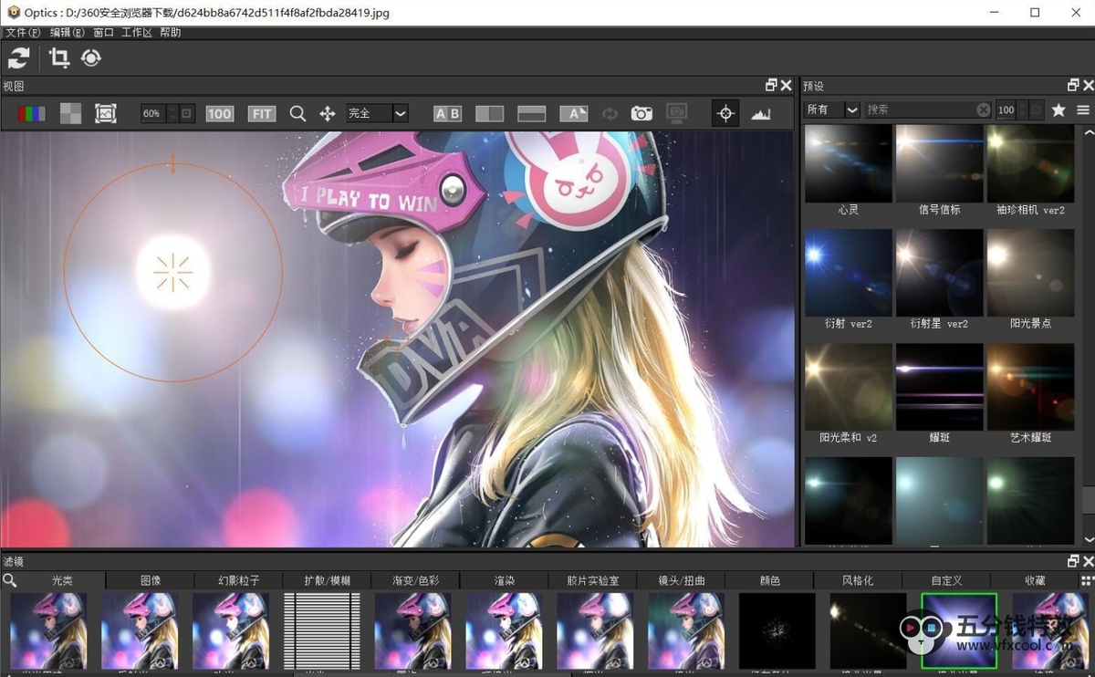Screen dimensions: 1095x677
Task: Toggle horizontal split comparison view
Action: pyautogui.click(x=532, y=114)
